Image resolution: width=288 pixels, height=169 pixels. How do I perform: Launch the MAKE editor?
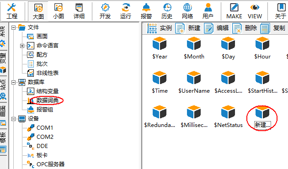click(x=234, y=11)
